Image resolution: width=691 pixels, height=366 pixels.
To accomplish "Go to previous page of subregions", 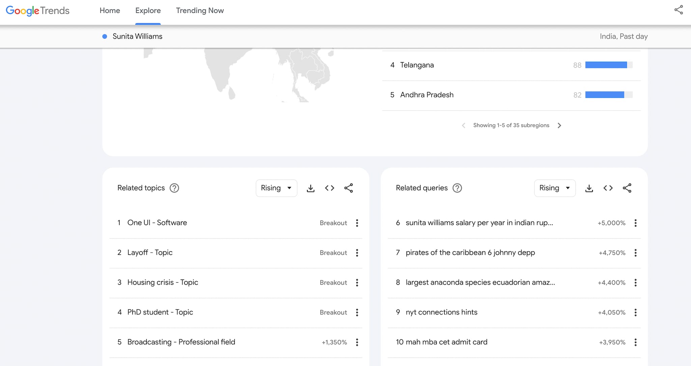I will click(x=464, y=125).
